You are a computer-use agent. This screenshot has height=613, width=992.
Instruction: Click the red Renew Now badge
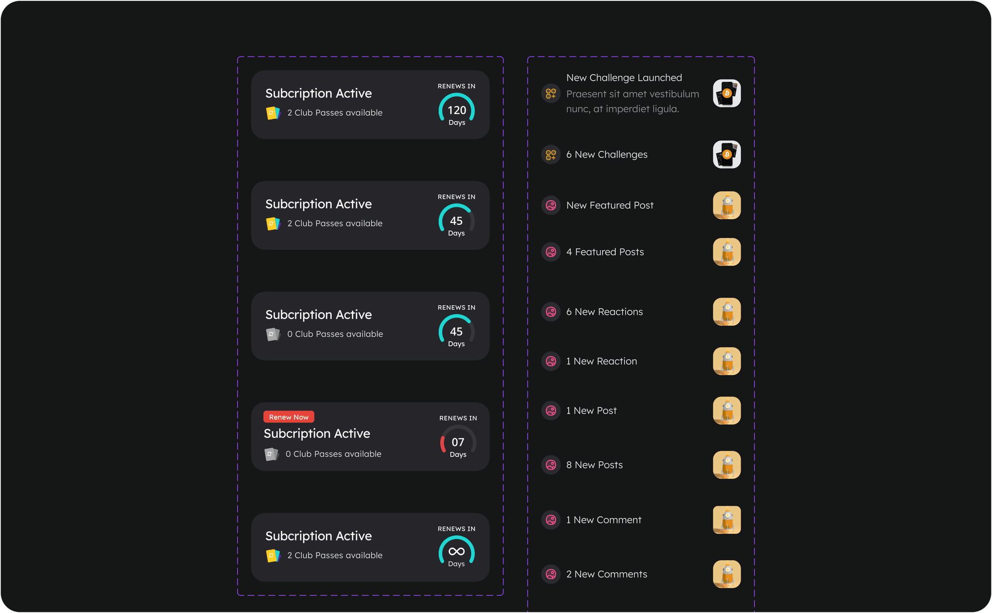pyautogui.click(x=289, y=417)
